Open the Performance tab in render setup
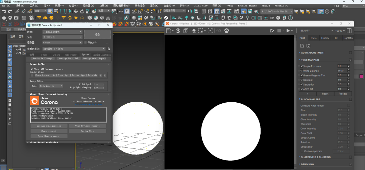The width and height of the screenshot is (365, 170). pyautogui.click(x=71, y=55)
